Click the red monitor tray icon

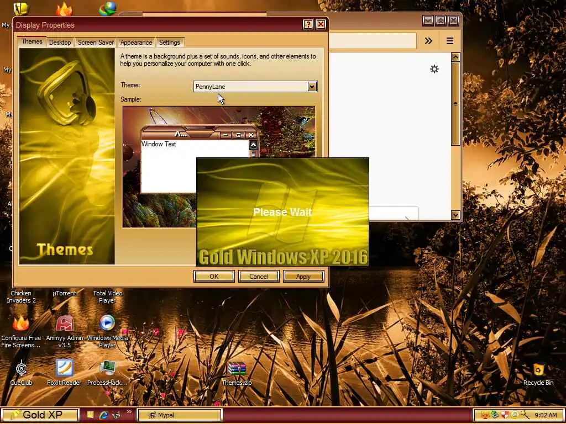pyautogui.click(x=485, y=415)
